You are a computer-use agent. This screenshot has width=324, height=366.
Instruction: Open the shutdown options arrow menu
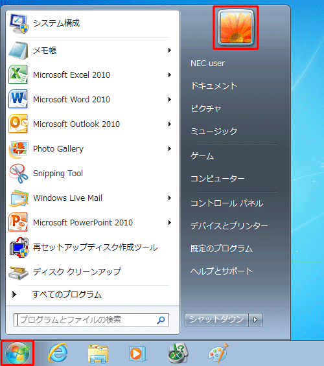(x=255, y=319)
